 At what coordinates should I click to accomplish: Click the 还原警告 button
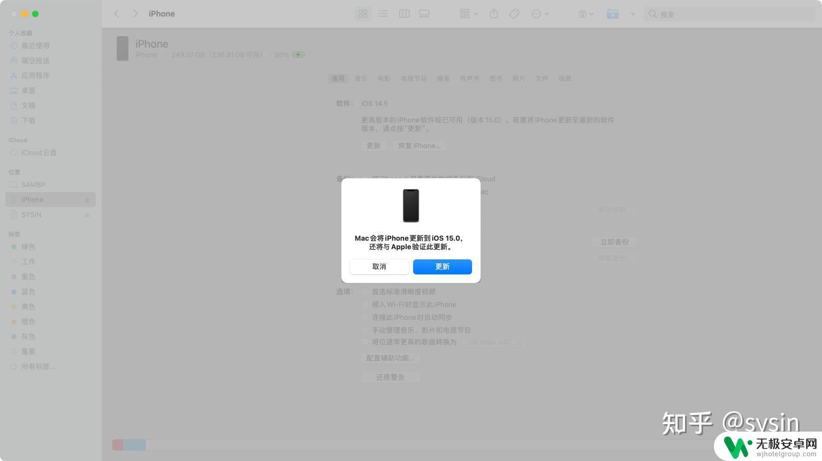tap(390, 377)
